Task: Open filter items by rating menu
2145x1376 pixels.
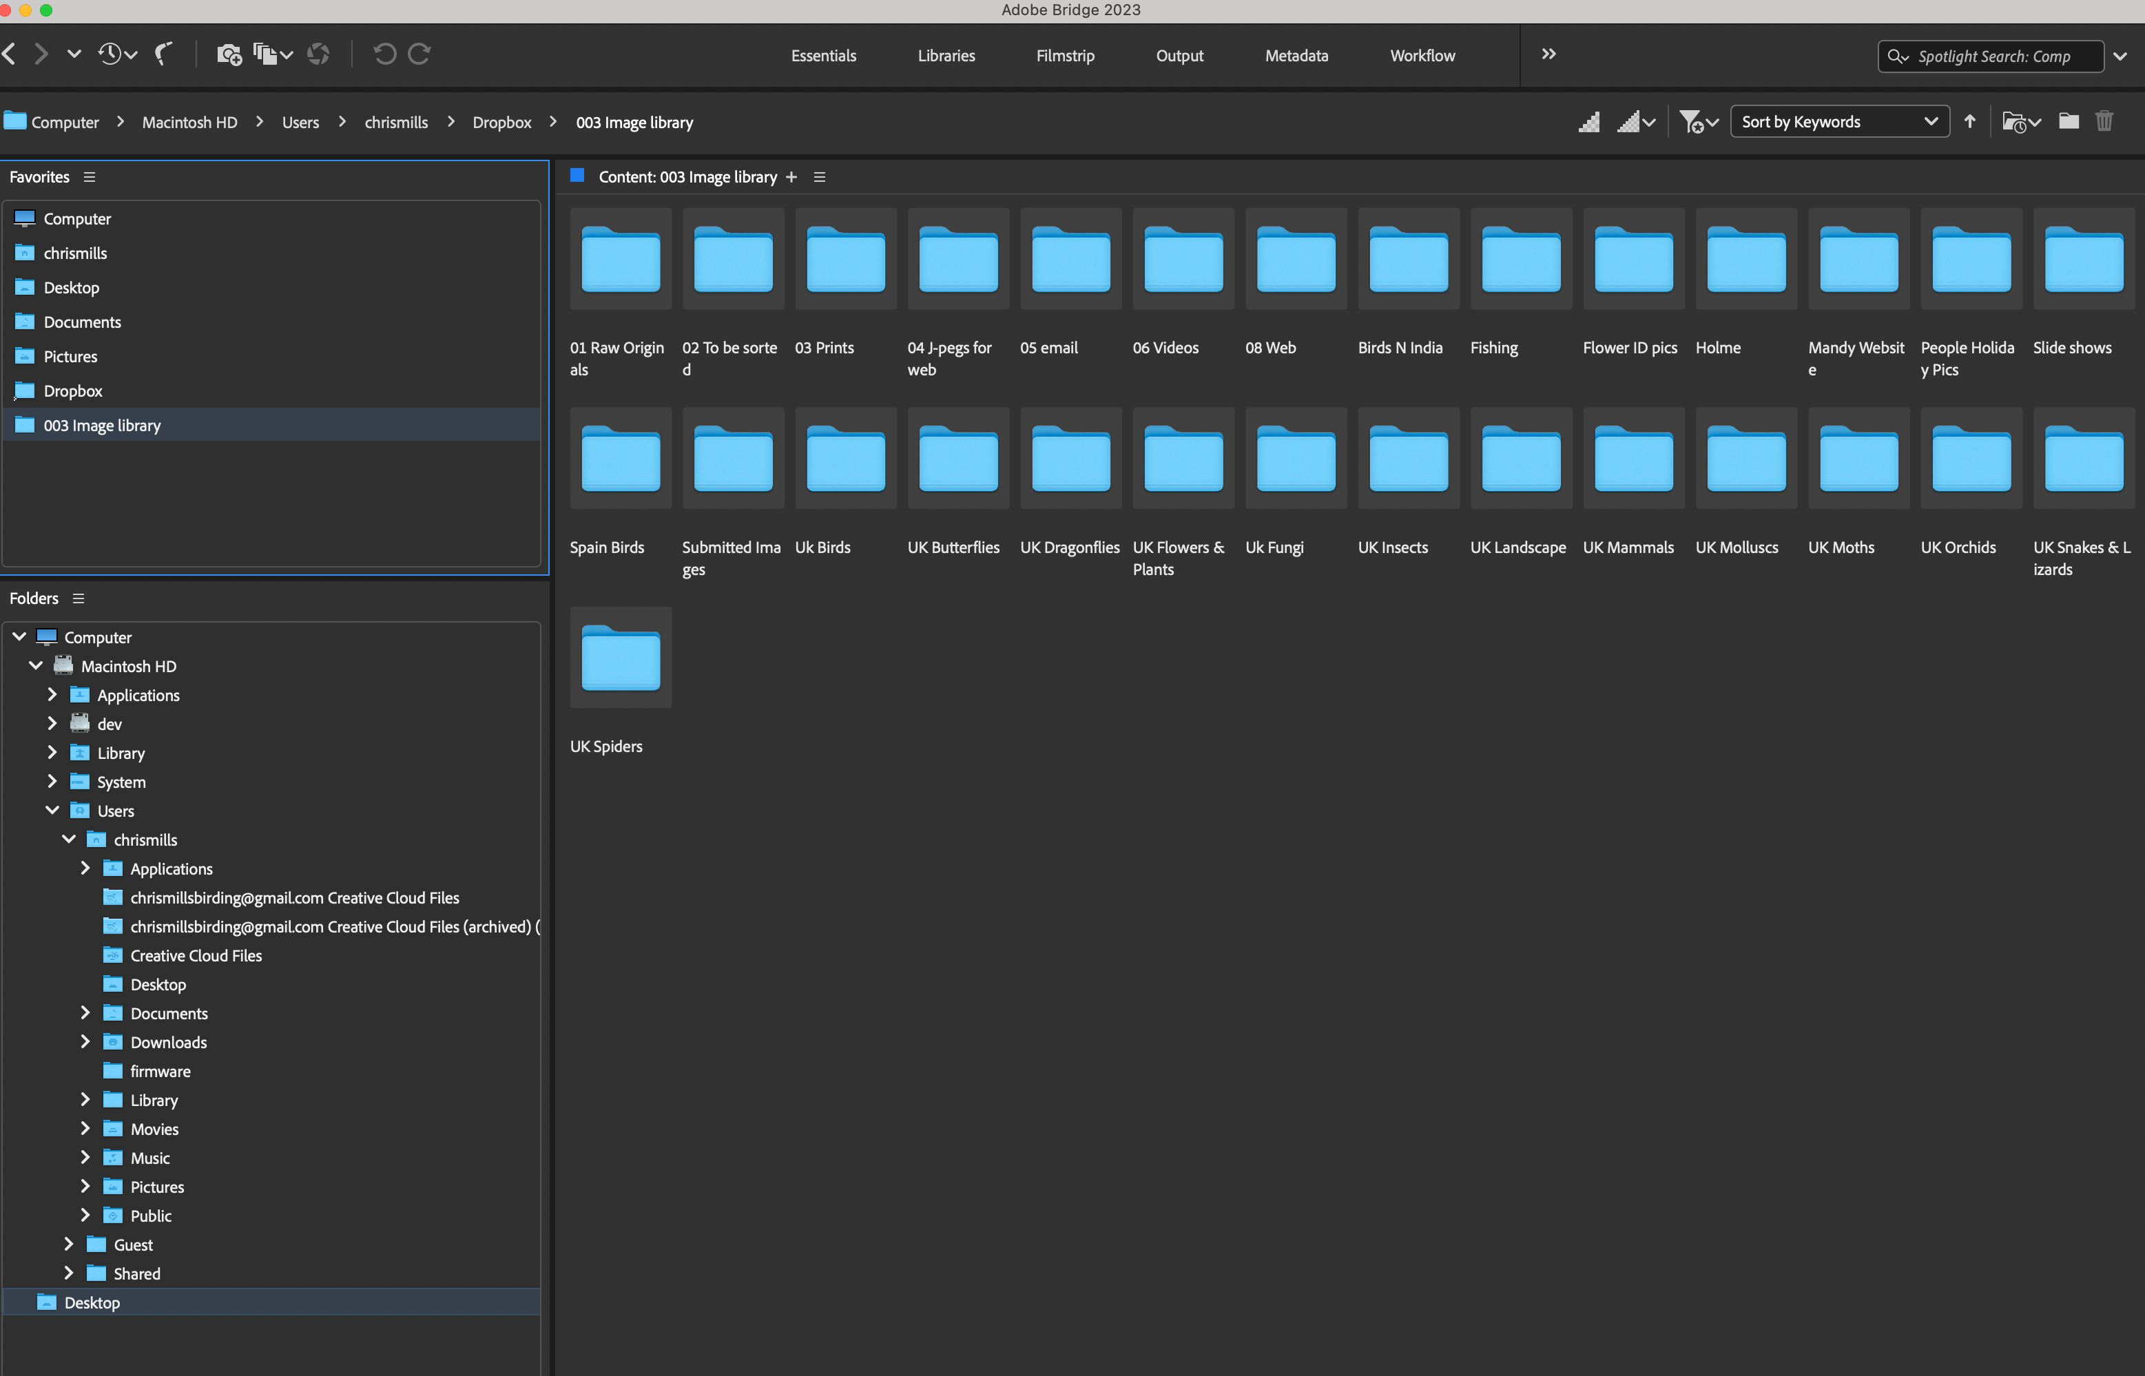Action: pyautogui.click(x=1698, y=121)
